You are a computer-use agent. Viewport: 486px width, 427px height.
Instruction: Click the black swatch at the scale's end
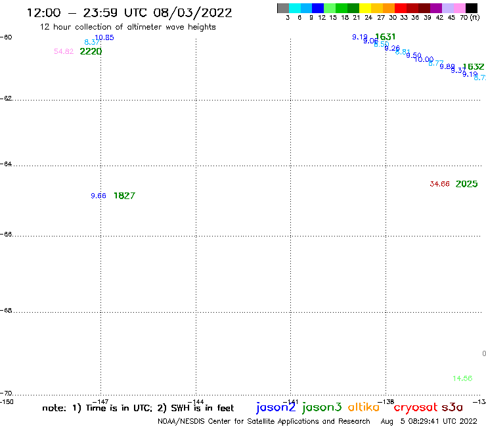pos(472,8)
